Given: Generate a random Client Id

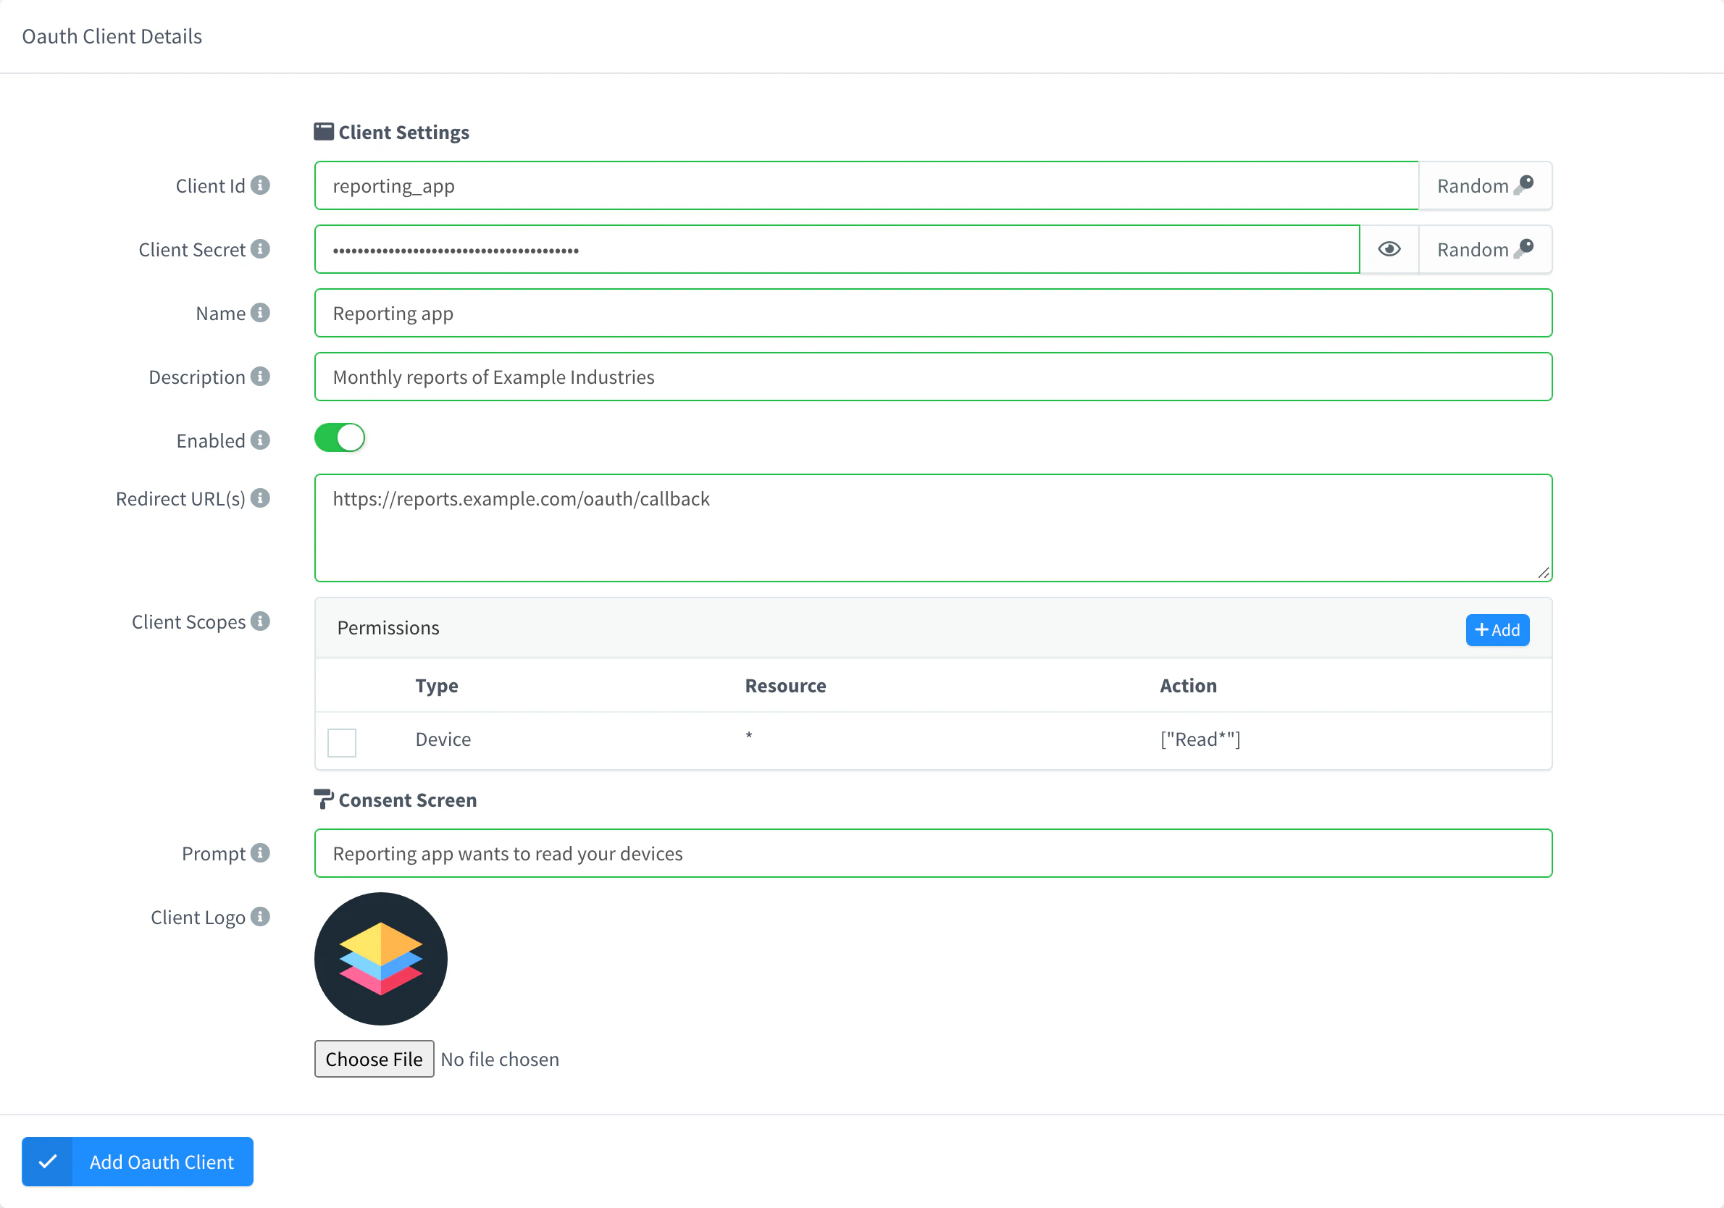Looking at the screenshot, I should click(1484, 185).
